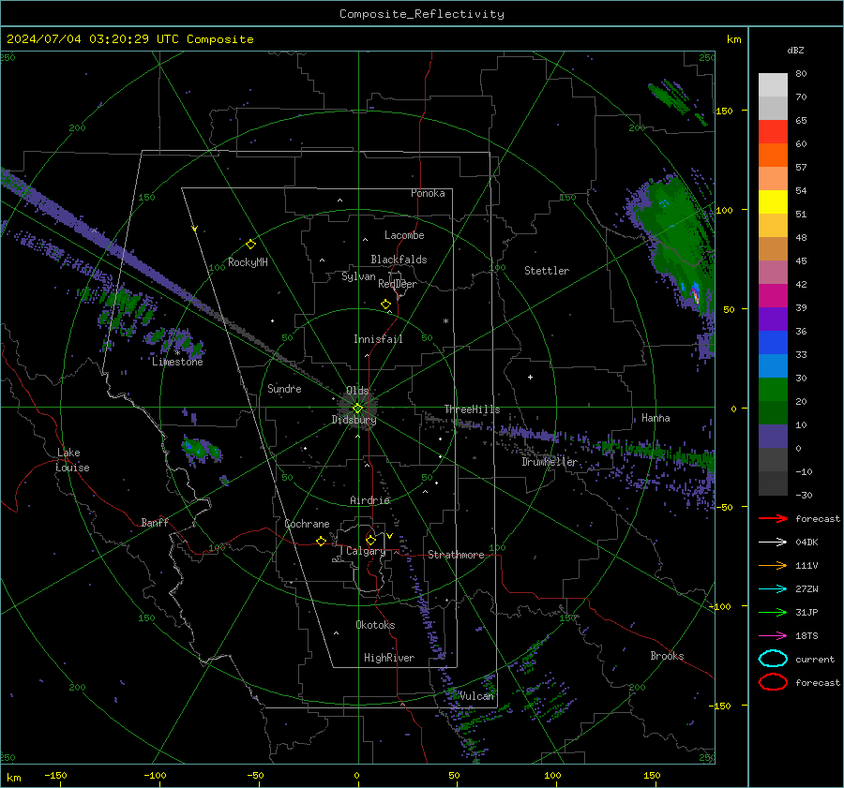
Task: Click the Cochrane town label
Action: point(307,524)
